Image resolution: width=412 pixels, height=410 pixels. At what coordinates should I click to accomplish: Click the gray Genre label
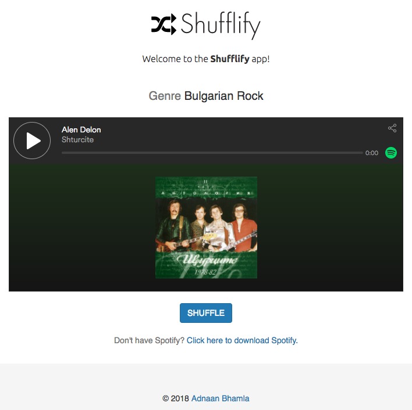(165, 96)
